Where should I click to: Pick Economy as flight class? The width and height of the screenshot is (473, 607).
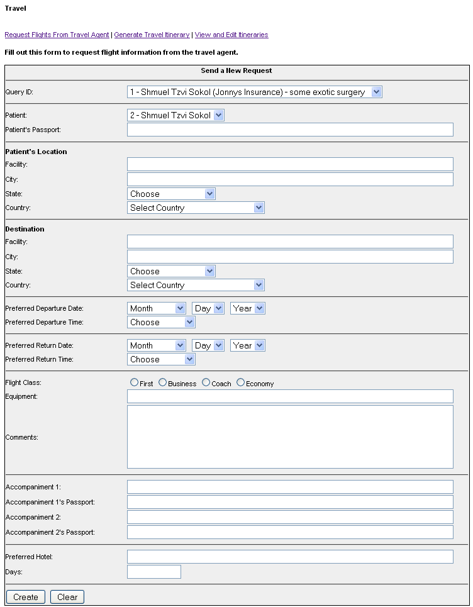(241, 382)
